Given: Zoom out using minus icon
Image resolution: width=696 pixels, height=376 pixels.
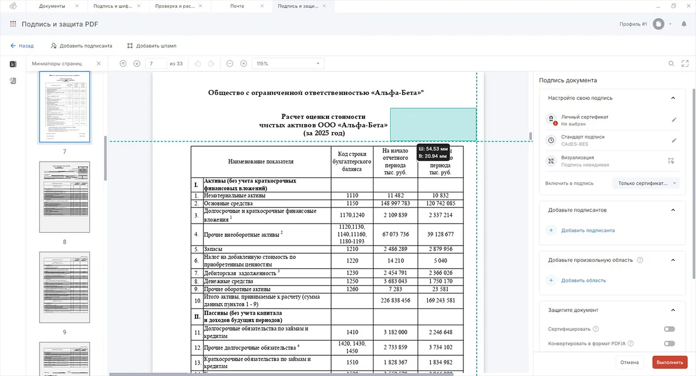Looking at the screenshot, I should (x=230, y=63).
